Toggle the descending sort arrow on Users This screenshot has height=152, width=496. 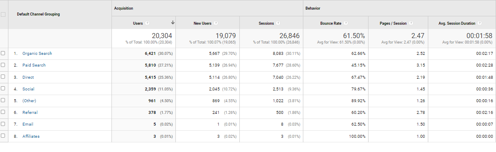click(173, 23)
